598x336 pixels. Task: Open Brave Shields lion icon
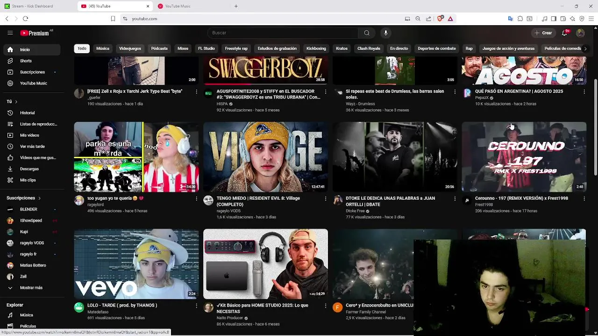coord(440,19)
